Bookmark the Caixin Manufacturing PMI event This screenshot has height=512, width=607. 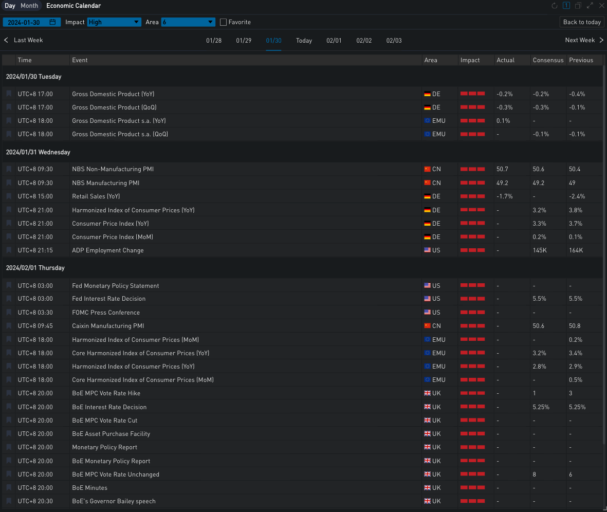[9, 326]
